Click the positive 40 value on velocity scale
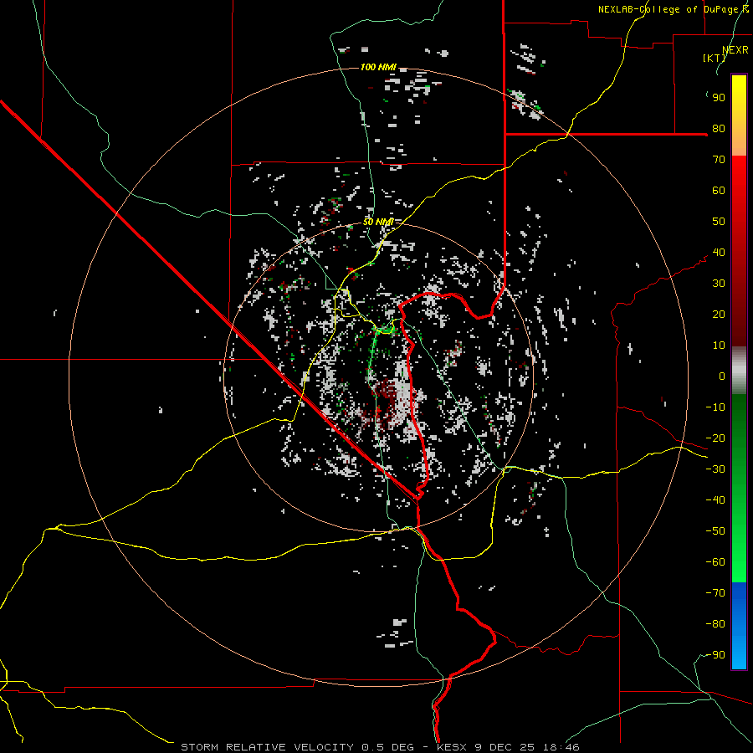 click(x=719, y=252)
